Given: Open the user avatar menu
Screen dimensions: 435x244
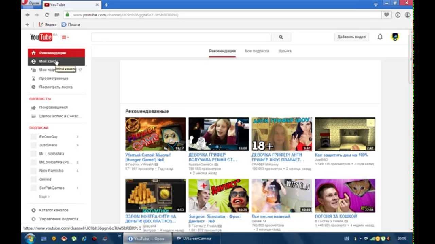Looking at the screenshot, I should coord(395,37).
